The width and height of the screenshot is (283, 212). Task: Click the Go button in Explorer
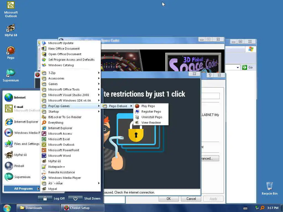247,67
